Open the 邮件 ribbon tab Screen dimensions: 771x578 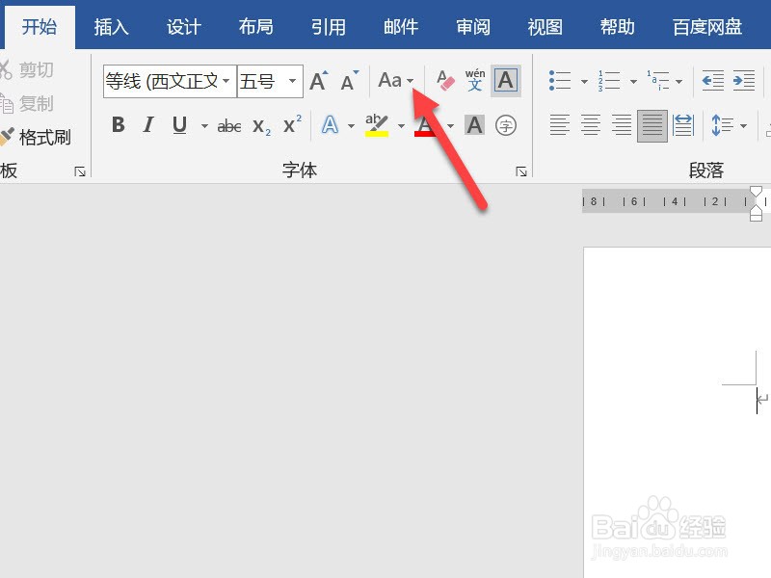(401, 27)
